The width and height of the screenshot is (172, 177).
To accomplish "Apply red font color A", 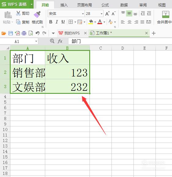I will (100, 22).
